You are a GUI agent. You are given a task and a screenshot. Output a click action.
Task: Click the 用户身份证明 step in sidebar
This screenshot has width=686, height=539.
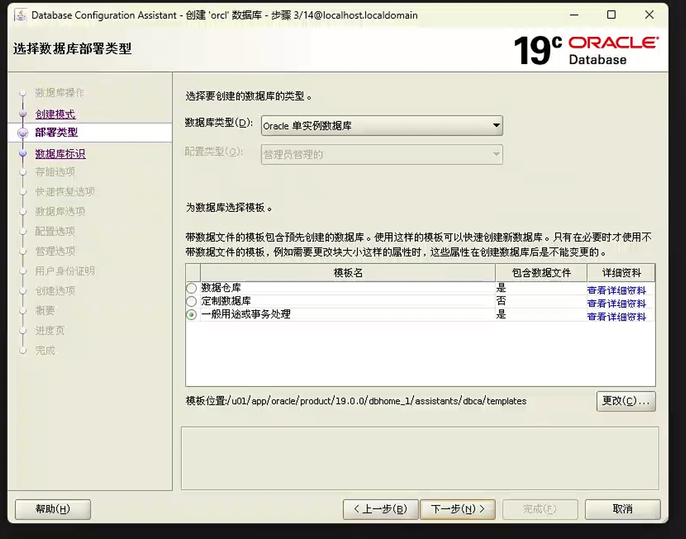coord(65,271)
